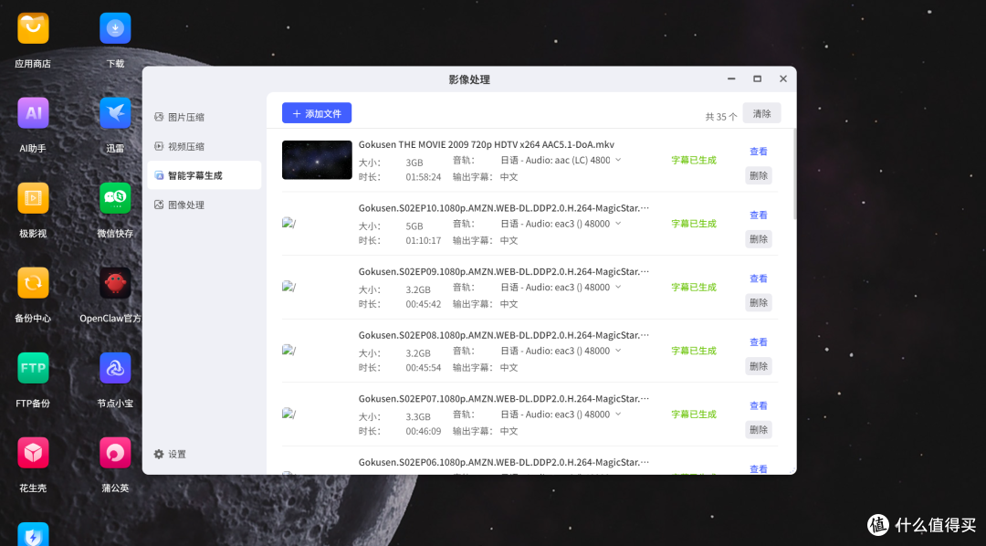Open 设置 in the sidebar
This screenshot has width=986, height=546.
[170, 454]
